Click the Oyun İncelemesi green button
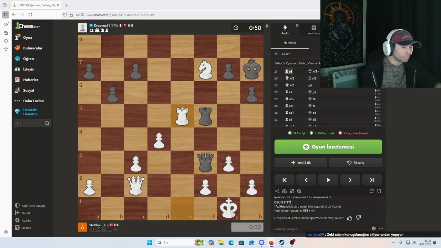 [x=328, y=147]
